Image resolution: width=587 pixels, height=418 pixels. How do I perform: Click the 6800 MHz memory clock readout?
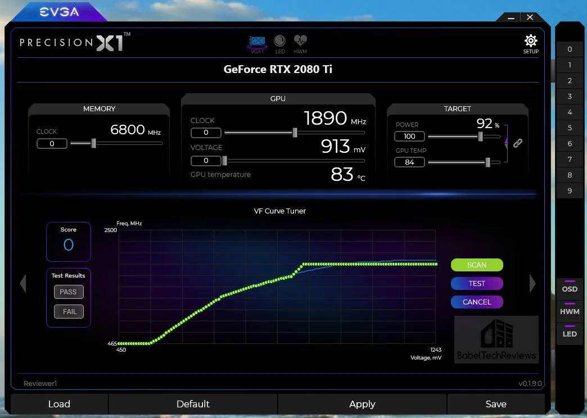(x=135, y=130)
